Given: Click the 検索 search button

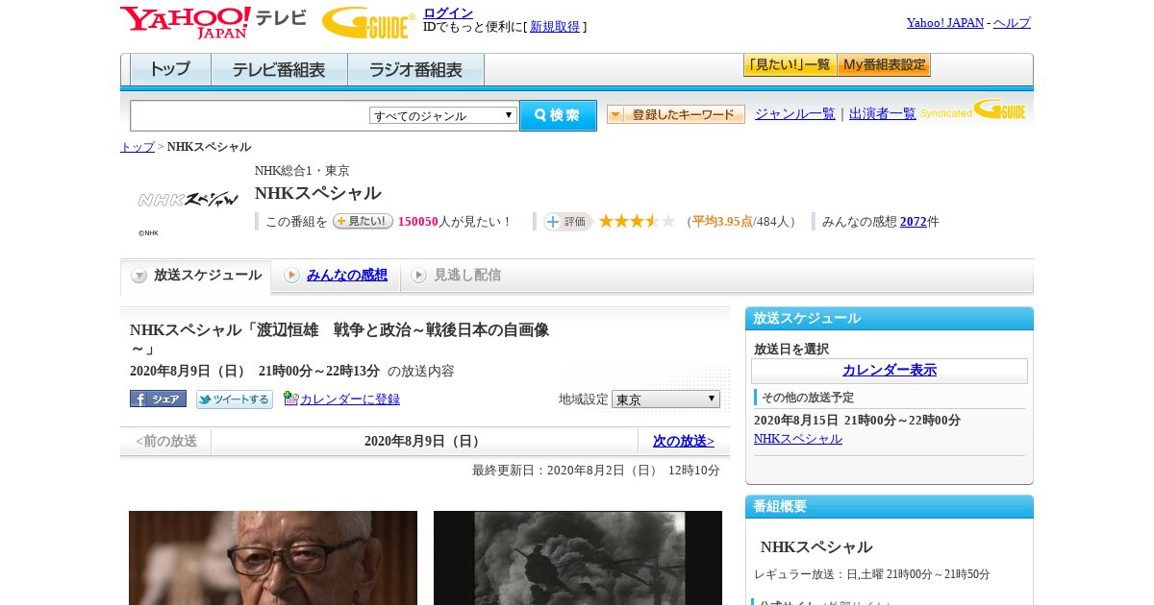Looking at the screenshot, I should (x=558, y=115).
